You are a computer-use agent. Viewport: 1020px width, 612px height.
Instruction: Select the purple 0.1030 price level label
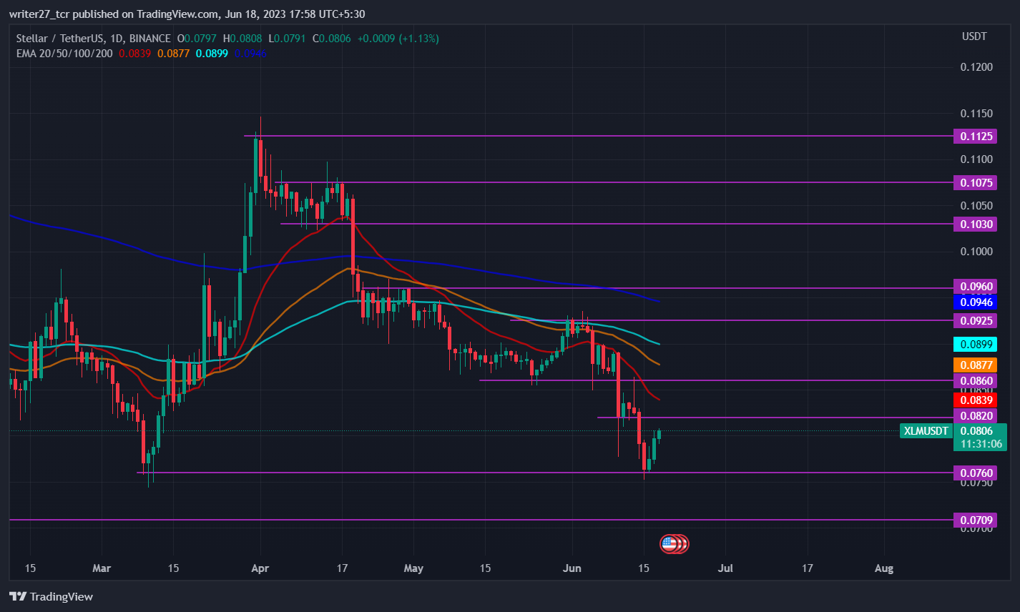(x=975, y=224)
